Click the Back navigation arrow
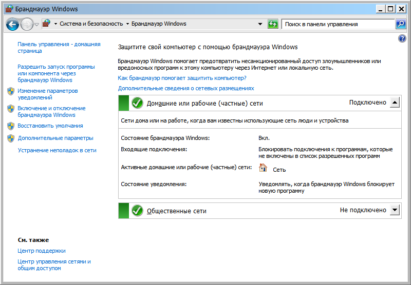Image resolution: width=411 pixels, height=285 pixels. pyautogui.click(x=12, y=24)
